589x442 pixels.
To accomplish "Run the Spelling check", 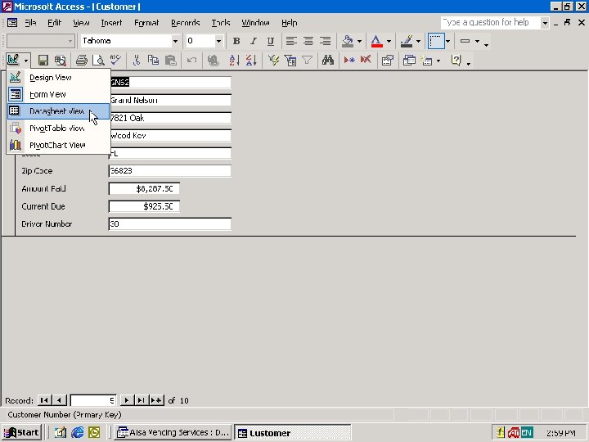I will [x=115, y=60].
